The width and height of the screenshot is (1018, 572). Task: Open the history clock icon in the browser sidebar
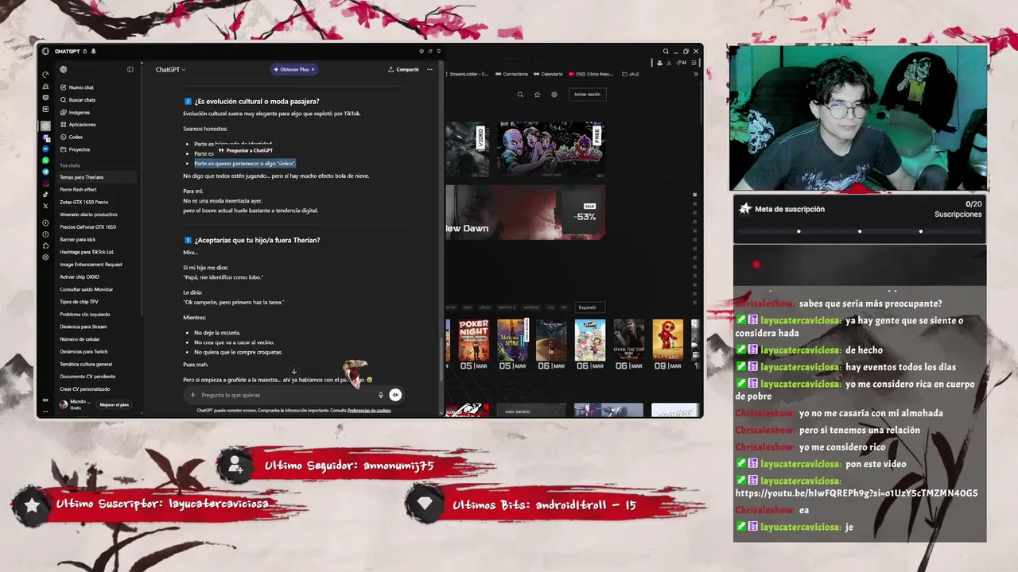(45, 234)
